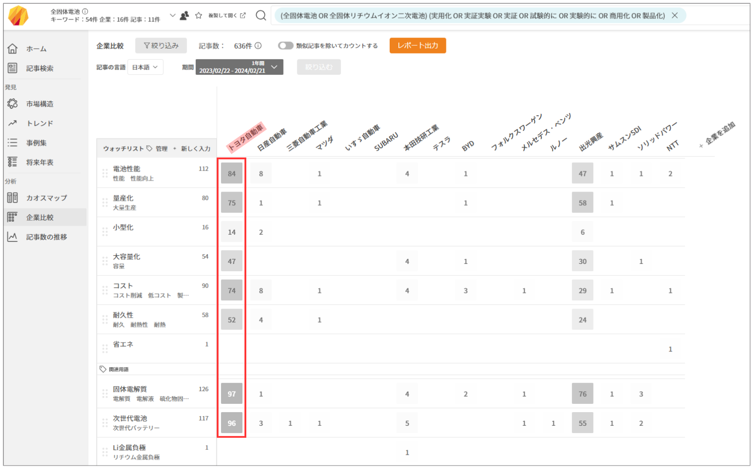Grab drag handle of 耐久性 row
The height and width of the screenshot is (469, 754).
pyautogui.click(x=105, y=319)
